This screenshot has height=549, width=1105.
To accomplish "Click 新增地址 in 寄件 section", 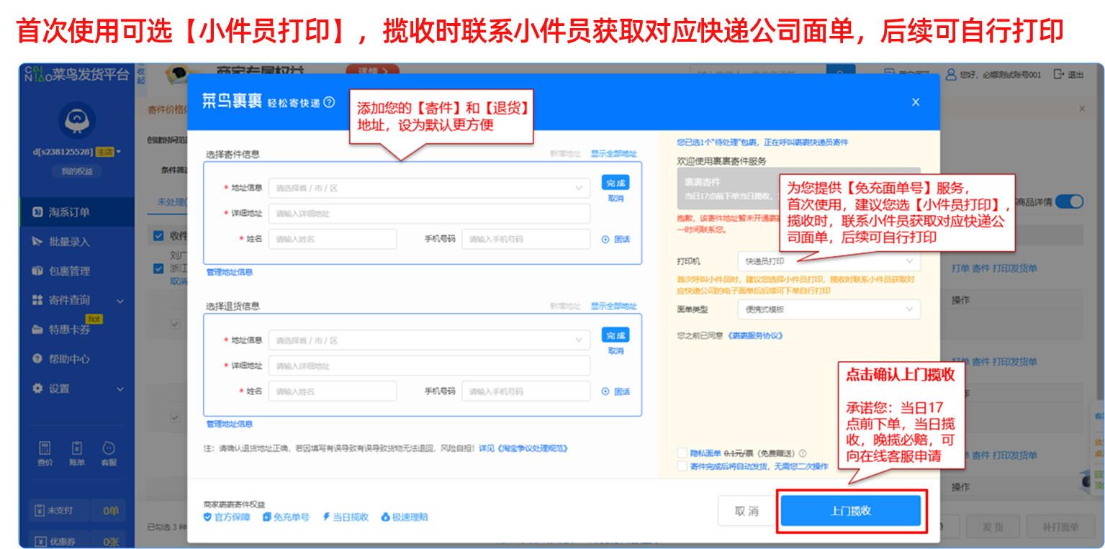I will point(565,153).
